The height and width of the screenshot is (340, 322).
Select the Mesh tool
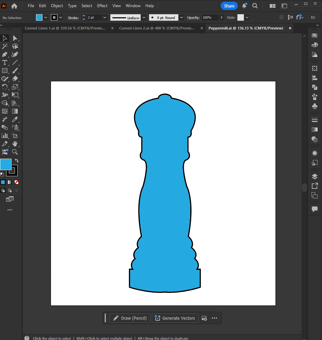(x=5, y=111)
